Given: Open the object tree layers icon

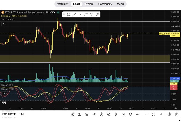Looking at the screenshot, I should pyautogui.click(x=130, y=114).
